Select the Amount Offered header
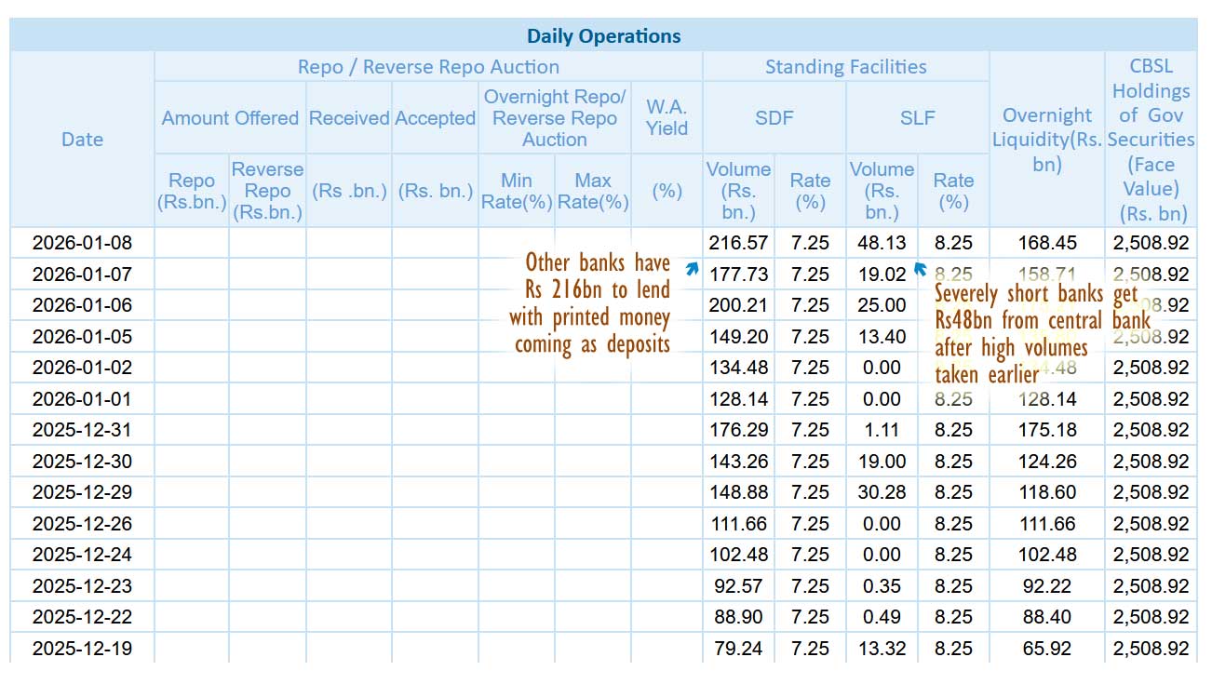The height and width of the screenshot is (684, 1212). point(230,118)
